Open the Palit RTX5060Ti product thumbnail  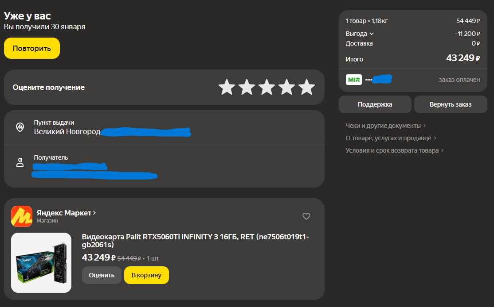coord(41,263)
